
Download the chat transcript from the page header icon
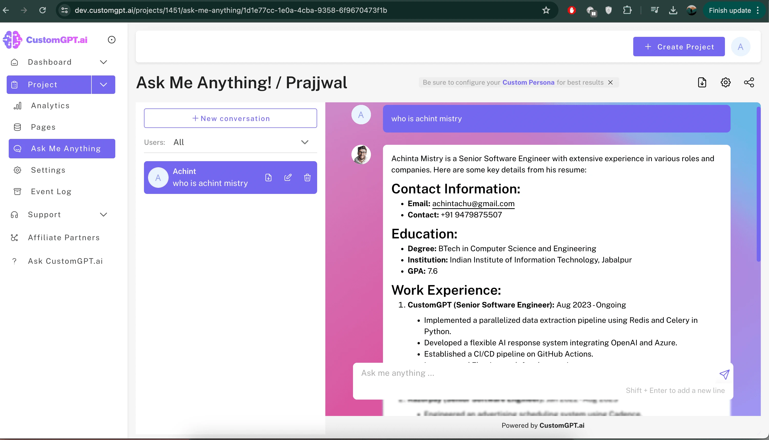tap(702, 82)
